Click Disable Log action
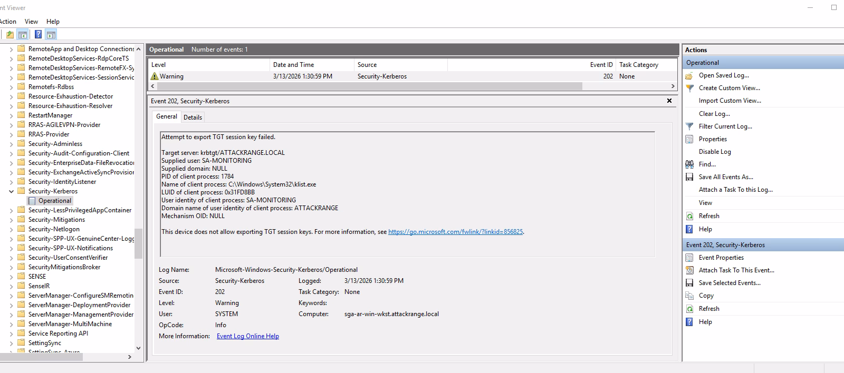This screenshot has width=844, height=373. coord(715,152)
